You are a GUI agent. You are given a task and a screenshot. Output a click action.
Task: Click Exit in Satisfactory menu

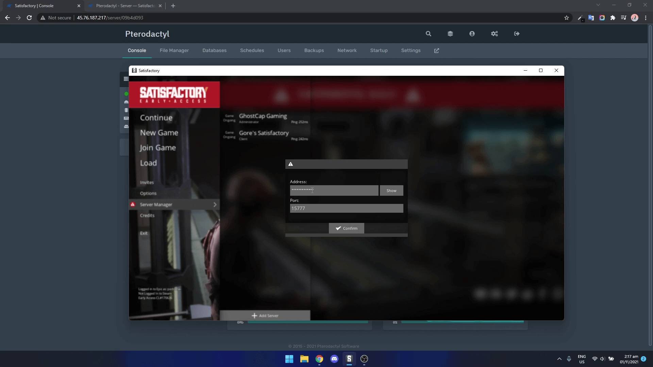(x=144, y=233)
